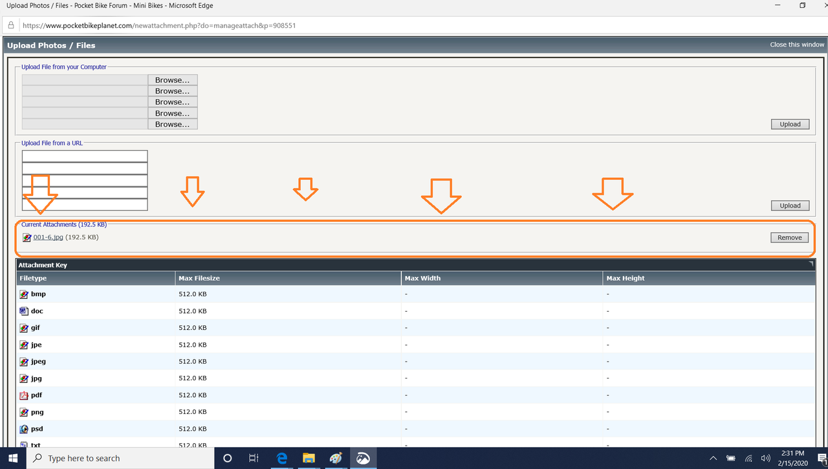This screenshot has height=469, width=828.
Task: Show hidden system tray icons
Action: (x=714, y=458)
